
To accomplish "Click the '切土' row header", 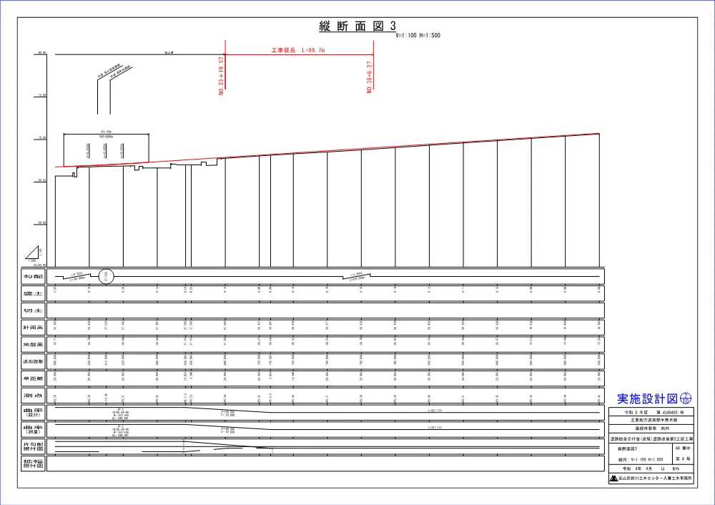I will (34, 310).
